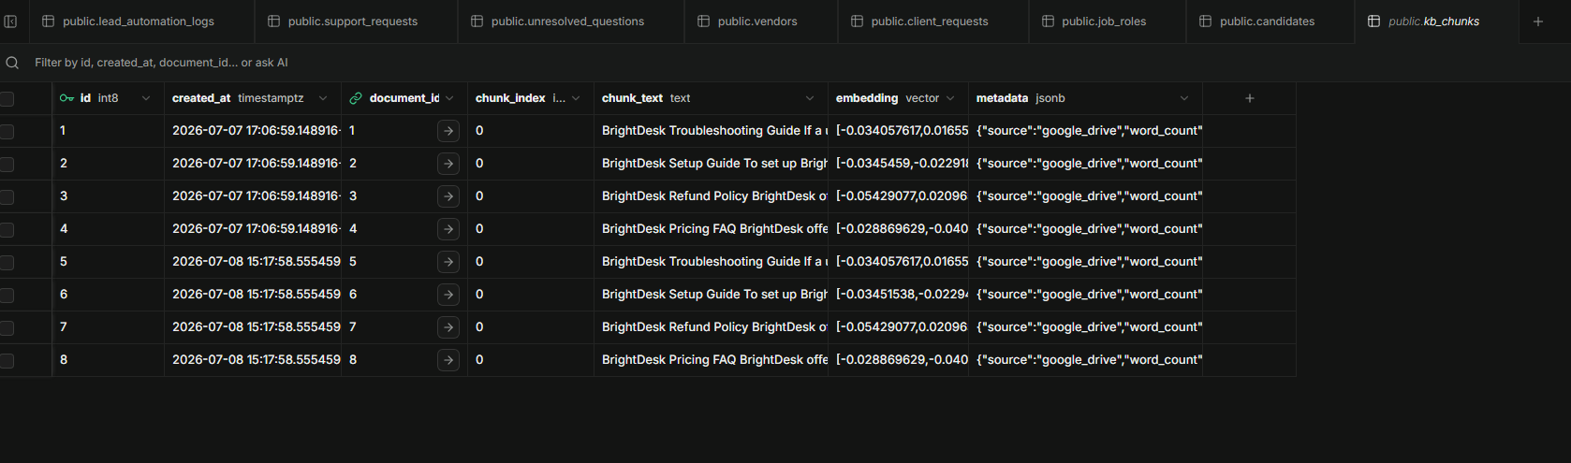Open linked document arrow for row 7

448,327
